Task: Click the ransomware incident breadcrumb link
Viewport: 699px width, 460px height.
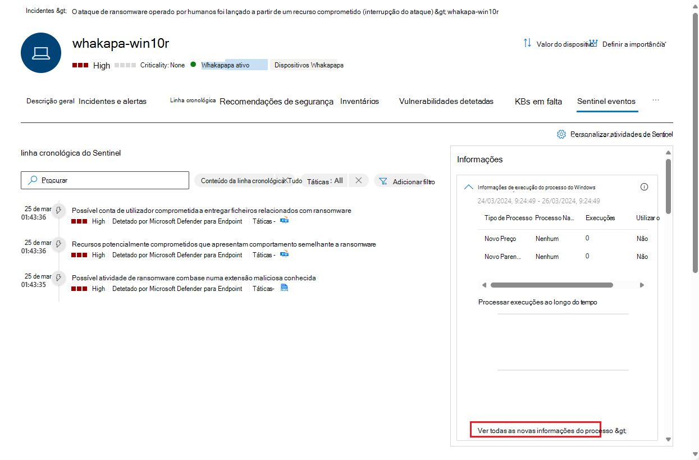Action: (x=254, y=12)
